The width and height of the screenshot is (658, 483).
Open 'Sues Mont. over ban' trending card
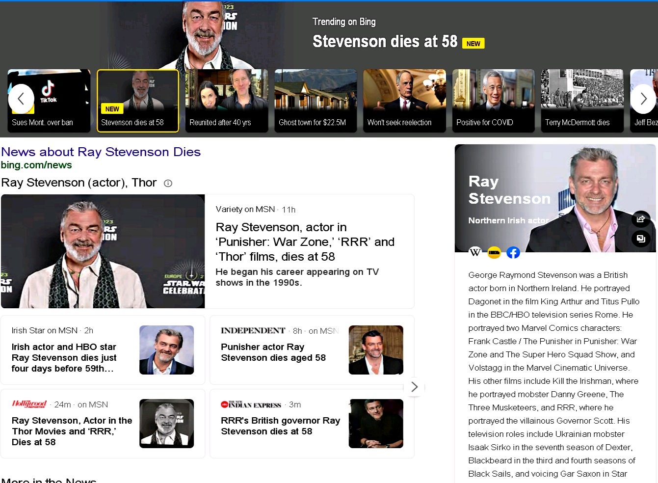pyautogui.click(x=49, y=101)
